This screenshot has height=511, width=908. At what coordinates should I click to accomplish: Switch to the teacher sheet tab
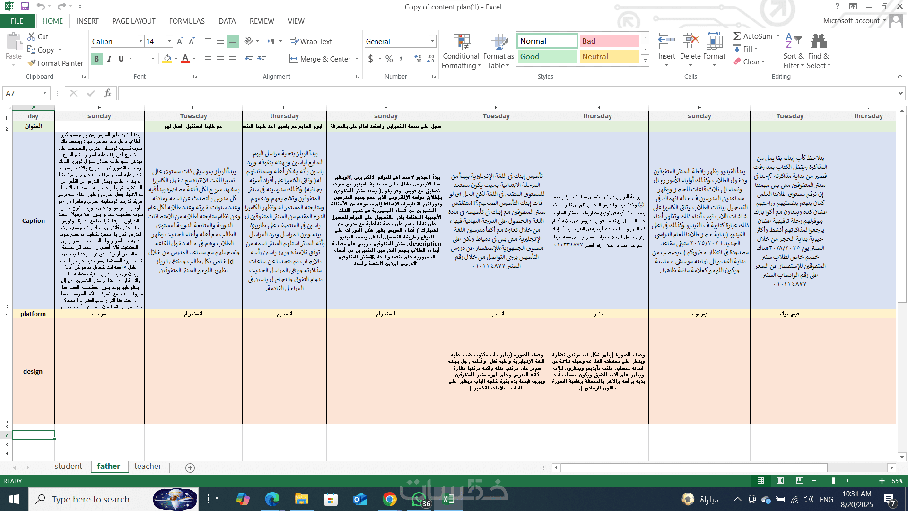coord(148,467)
